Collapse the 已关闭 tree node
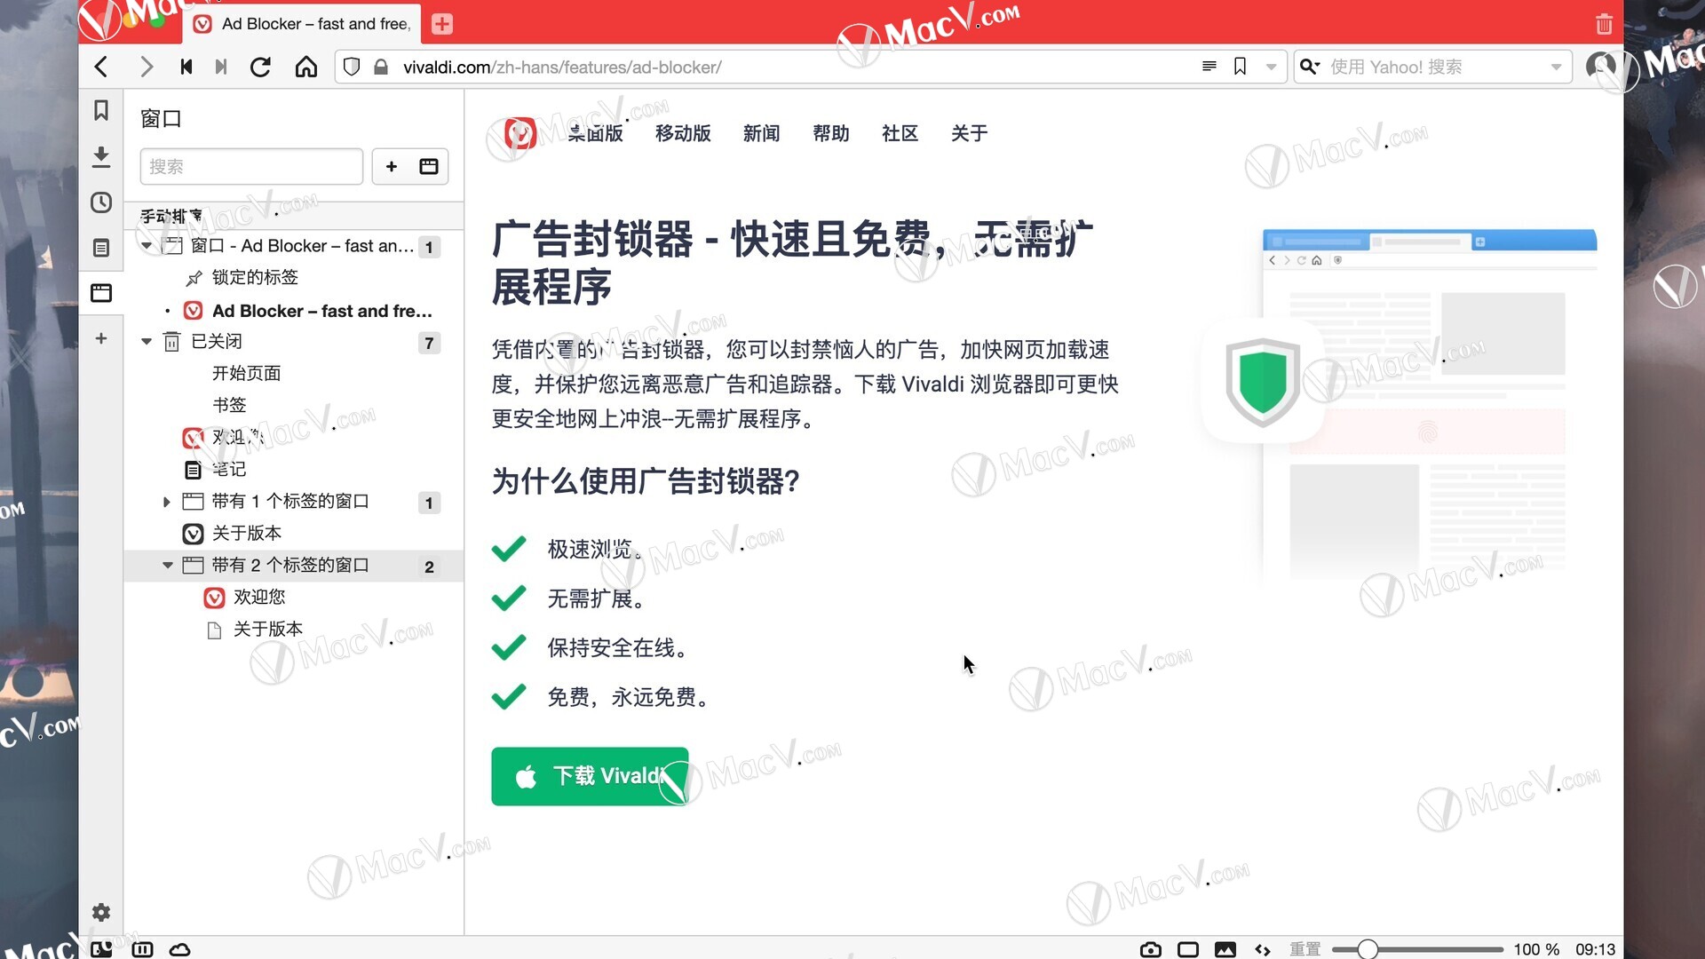Image resolution: width=1705 pixels, height=959 pixels. [147, 342]
